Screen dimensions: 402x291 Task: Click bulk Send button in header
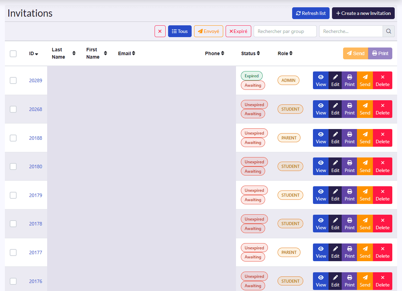click(356, 53)
